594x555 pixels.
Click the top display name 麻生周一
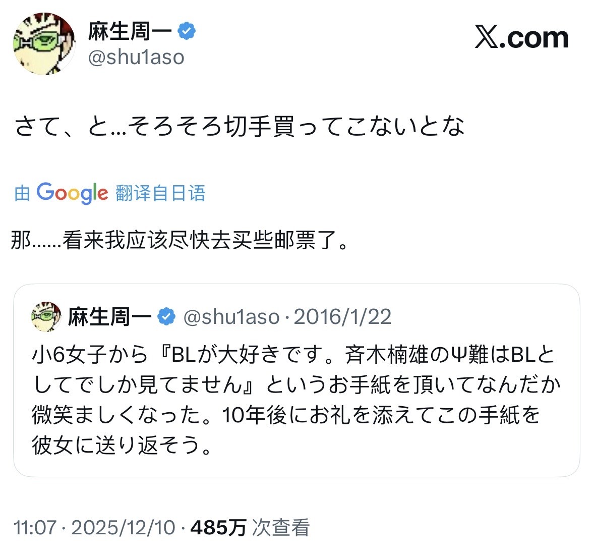click(x=130, y=32)
